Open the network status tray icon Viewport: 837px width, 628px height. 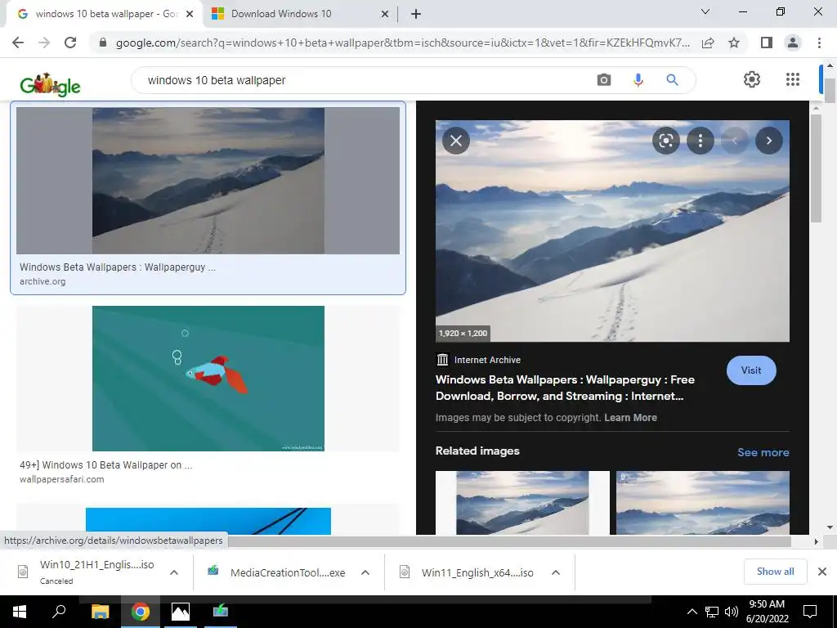pyautogui.click(x=712, y=612)
